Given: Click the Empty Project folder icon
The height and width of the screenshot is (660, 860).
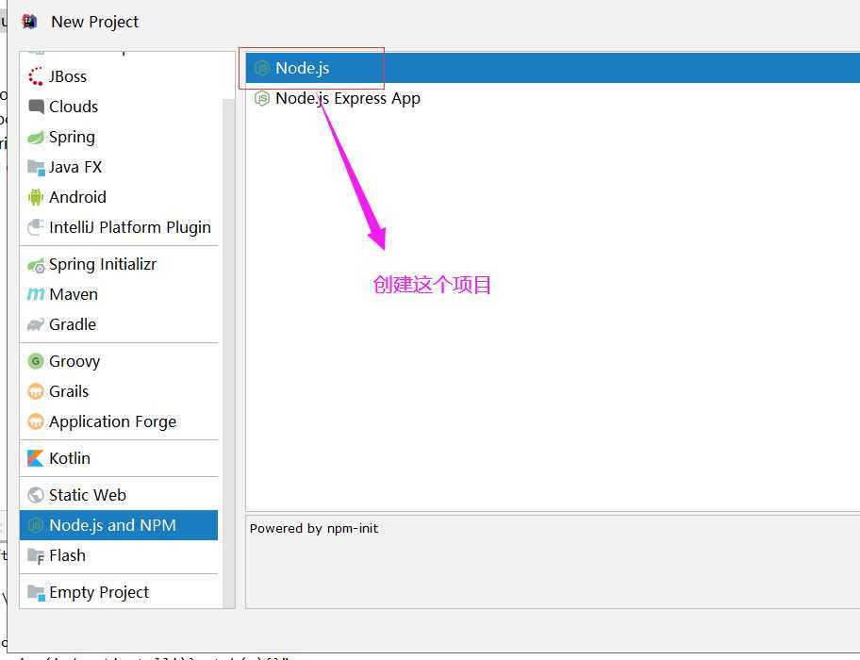Looking at the screenshot, I should point(36,592).
